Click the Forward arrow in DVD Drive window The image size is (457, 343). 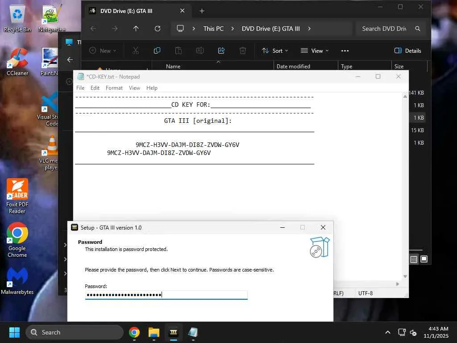point(115,29)
